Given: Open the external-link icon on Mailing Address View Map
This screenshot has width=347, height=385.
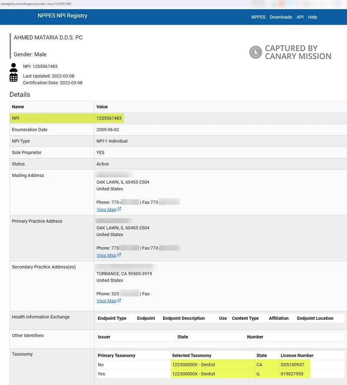Looking at the screenshot, I should [x=118, y=209].
